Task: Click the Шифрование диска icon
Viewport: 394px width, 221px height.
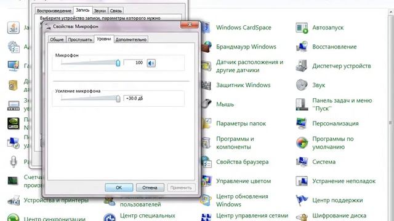Action: 302,217
